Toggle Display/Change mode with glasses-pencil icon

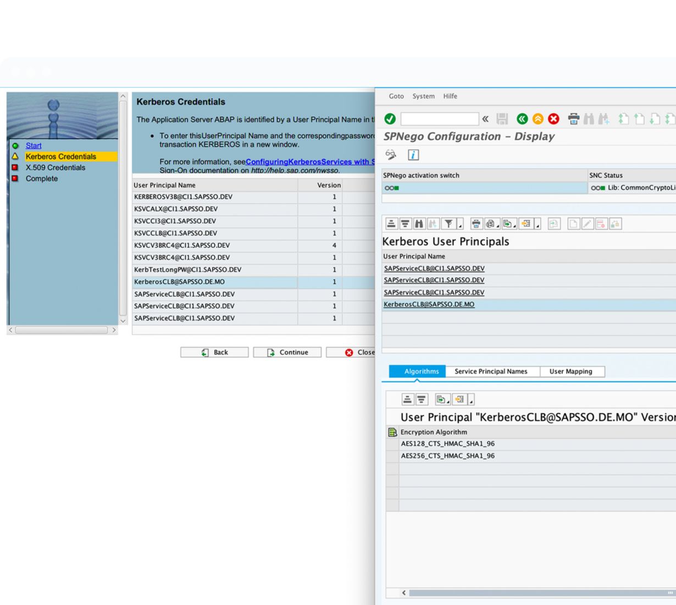pyautogui.click(x=391, y=155)
